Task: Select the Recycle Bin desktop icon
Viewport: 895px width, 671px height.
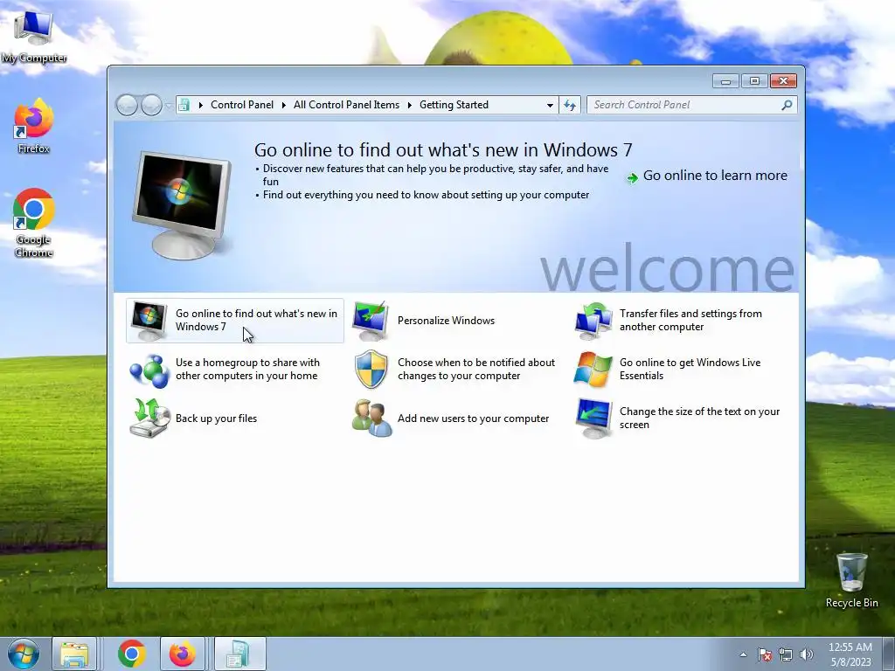Action: [x=851, y=580]
